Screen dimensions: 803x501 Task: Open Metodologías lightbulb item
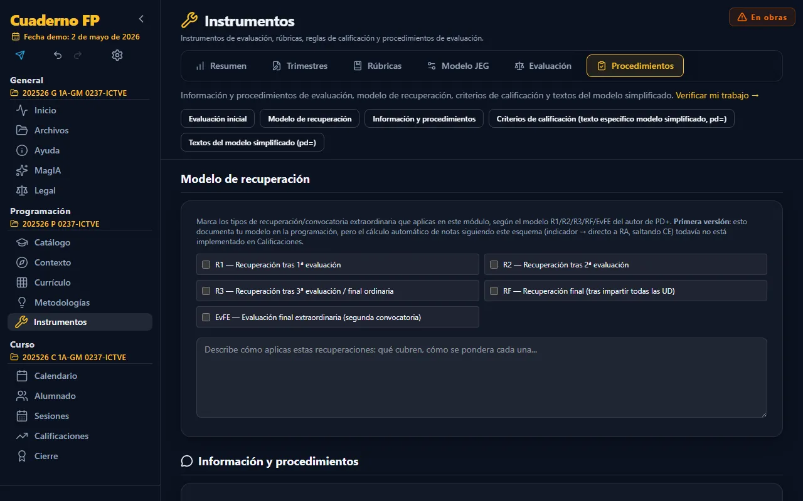(80, 302)
